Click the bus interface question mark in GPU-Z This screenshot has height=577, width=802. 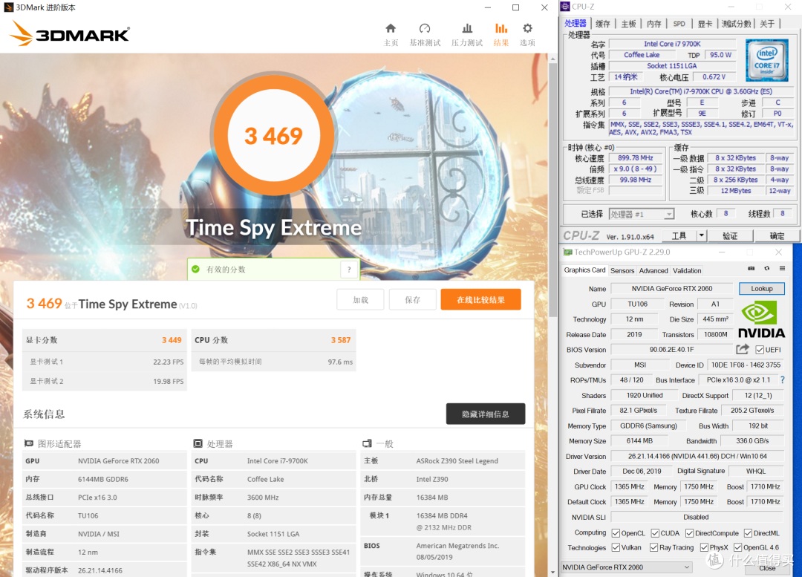pyautogui.click(x=782, y=379)
